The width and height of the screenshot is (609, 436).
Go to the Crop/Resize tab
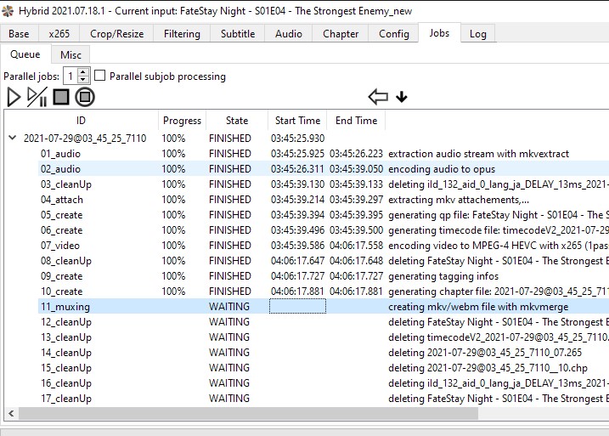(117, 34)
